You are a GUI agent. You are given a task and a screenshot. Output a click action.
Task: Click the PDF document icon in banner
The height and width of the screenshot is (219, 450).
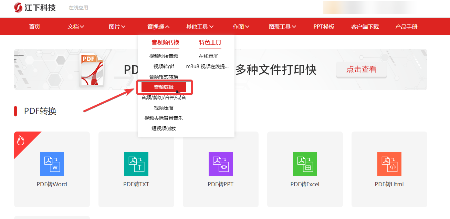pyautogui.click(x=92, y=70)
